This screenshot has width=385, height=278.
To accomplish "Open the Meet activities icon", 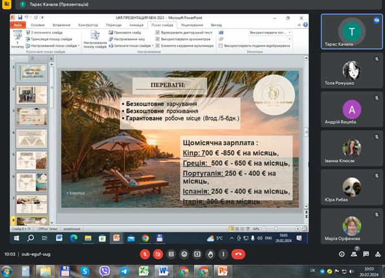I will click(378, 254).
